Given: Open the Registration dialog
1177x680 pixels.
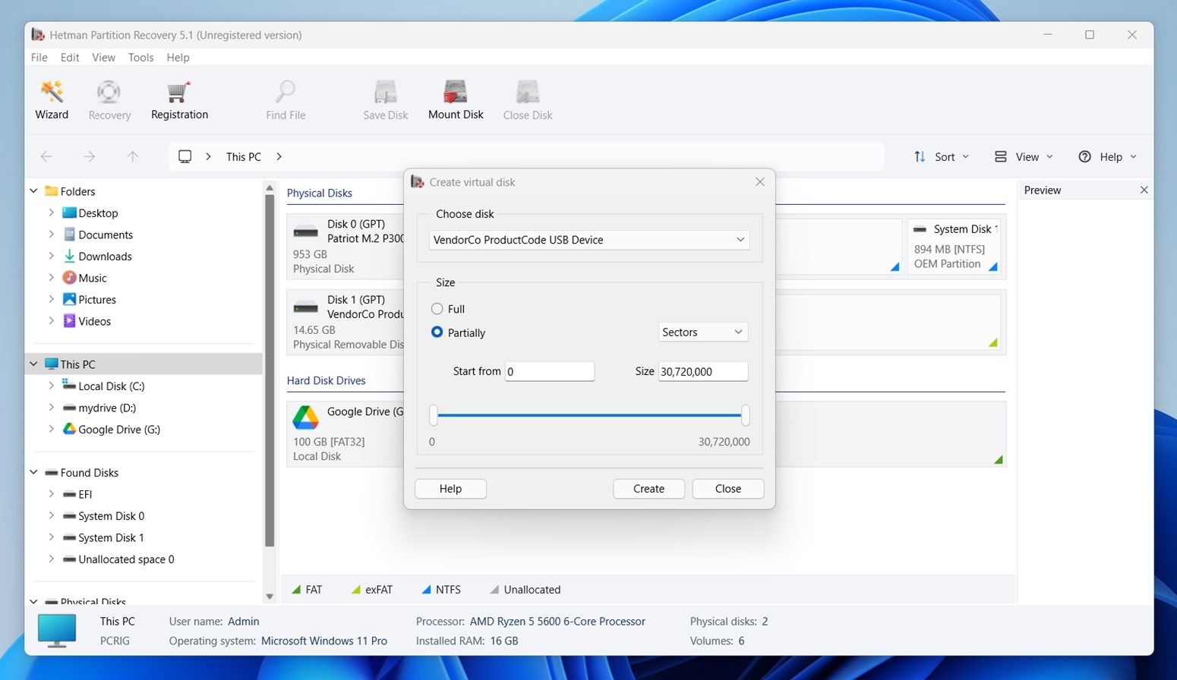Looking at the screenshot, I should click(x=178, y=99).
